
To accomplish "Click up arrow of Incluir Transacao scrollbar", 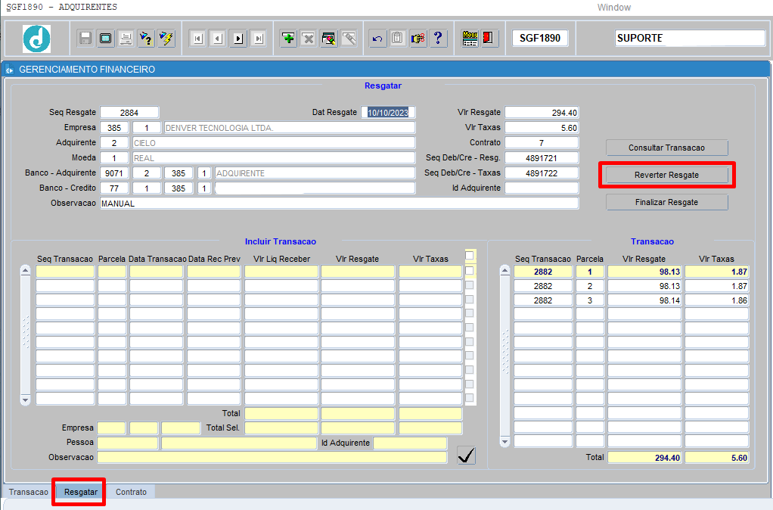I will coord(25,271).
